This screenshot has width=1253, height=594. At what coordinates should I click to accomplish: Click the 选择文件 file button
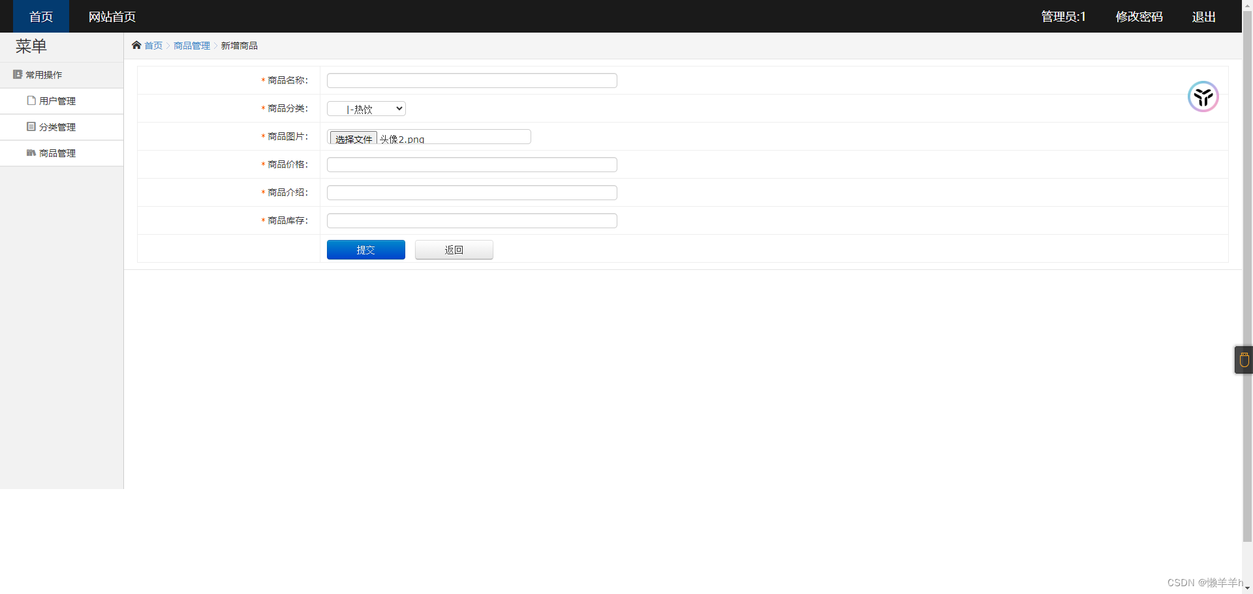tap(354, 138)
